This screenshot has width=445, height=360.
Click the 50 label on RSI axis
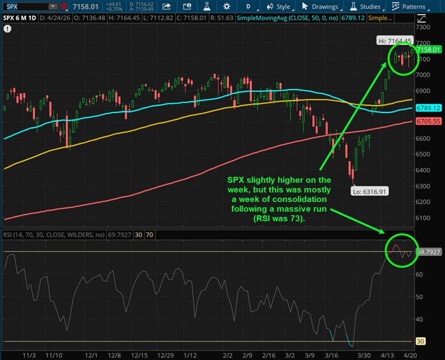click(420, 297)
